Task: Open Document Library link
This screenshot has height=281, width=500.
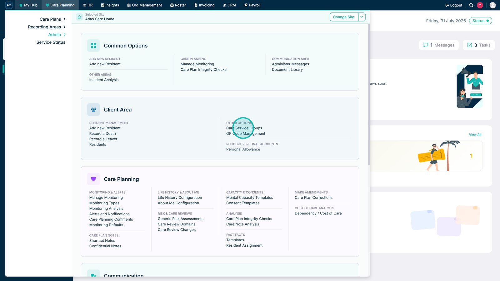Action: [x=287, y=70]
